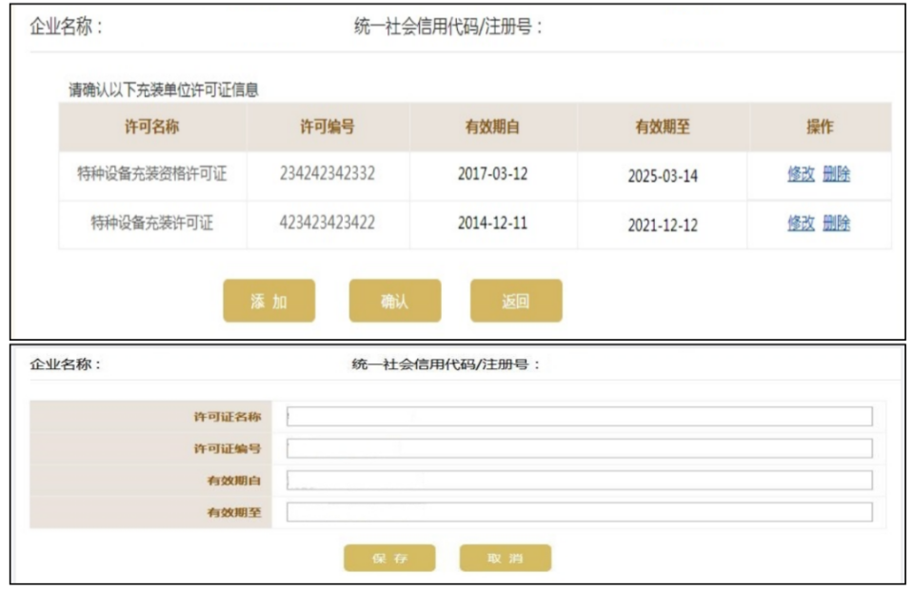Focus the 有效期自 input field
The width and height of the screenshot is (914, 591).
click(580, 481)
